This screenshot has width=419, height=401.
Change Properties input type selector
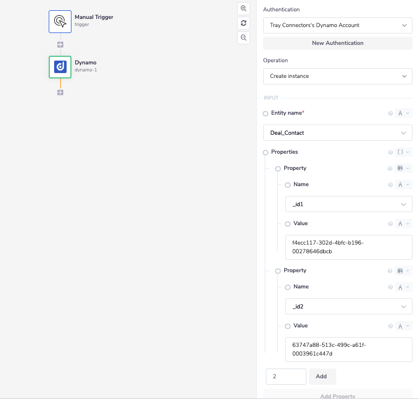[x=403, y=153]
